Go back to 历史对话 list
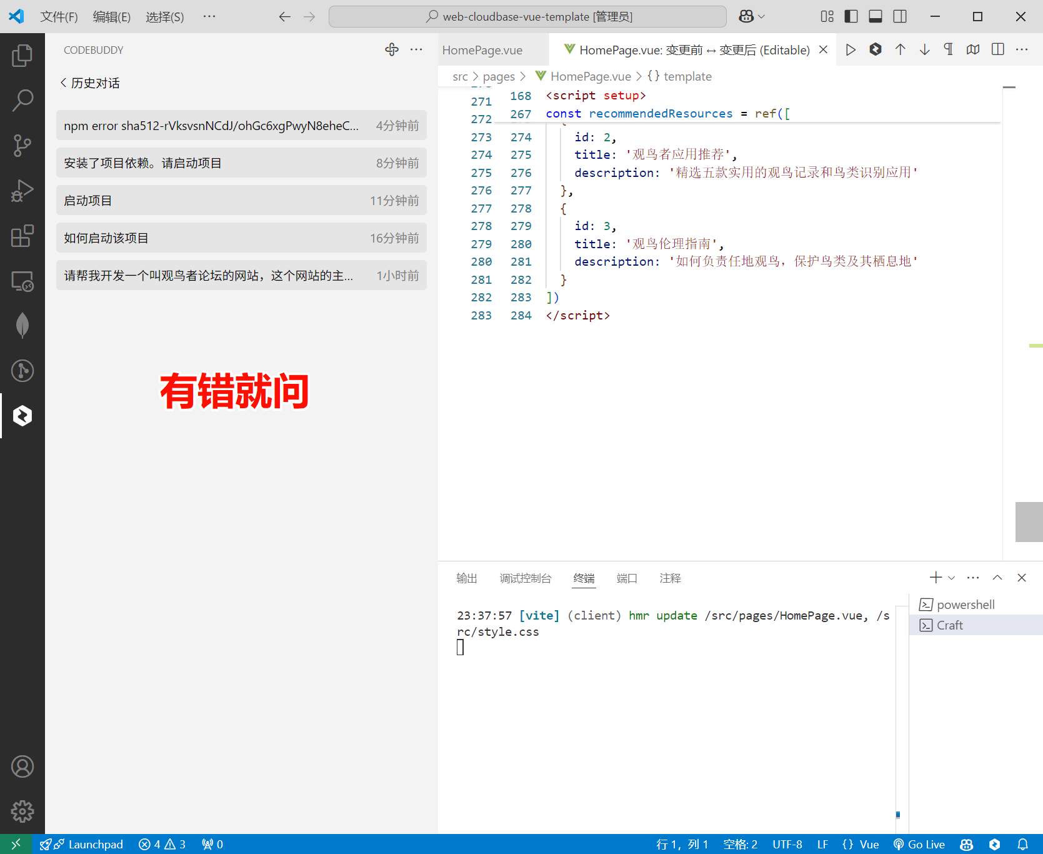Screen dimensions: 1043x854 [x=90, y=83]
